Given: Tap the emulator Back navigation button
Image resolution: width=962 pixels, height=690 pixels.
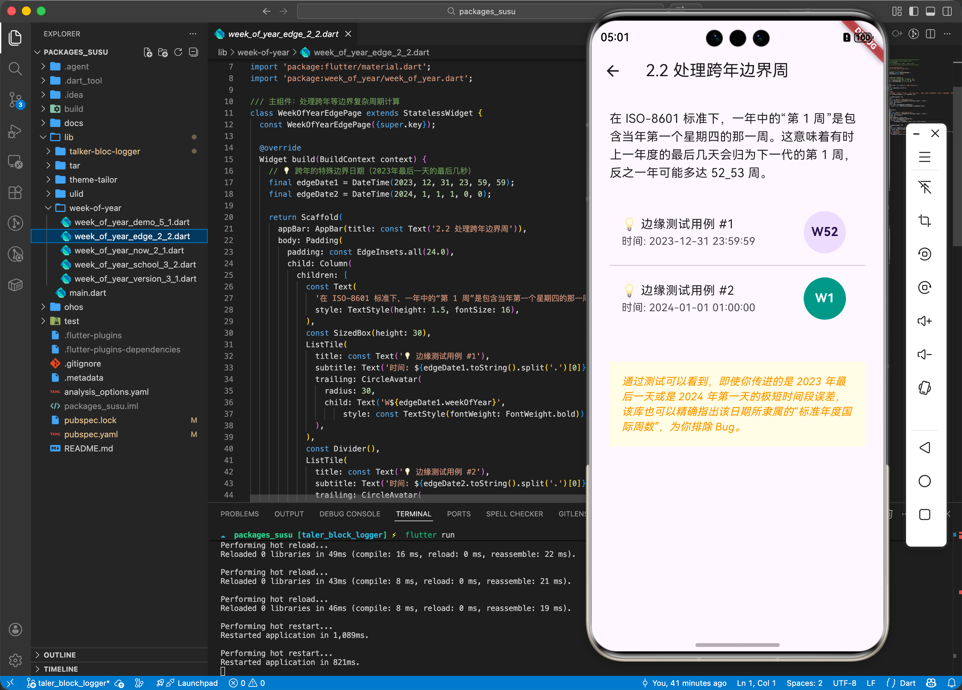Looking at the screenshot, I should [x=925, y=448].
